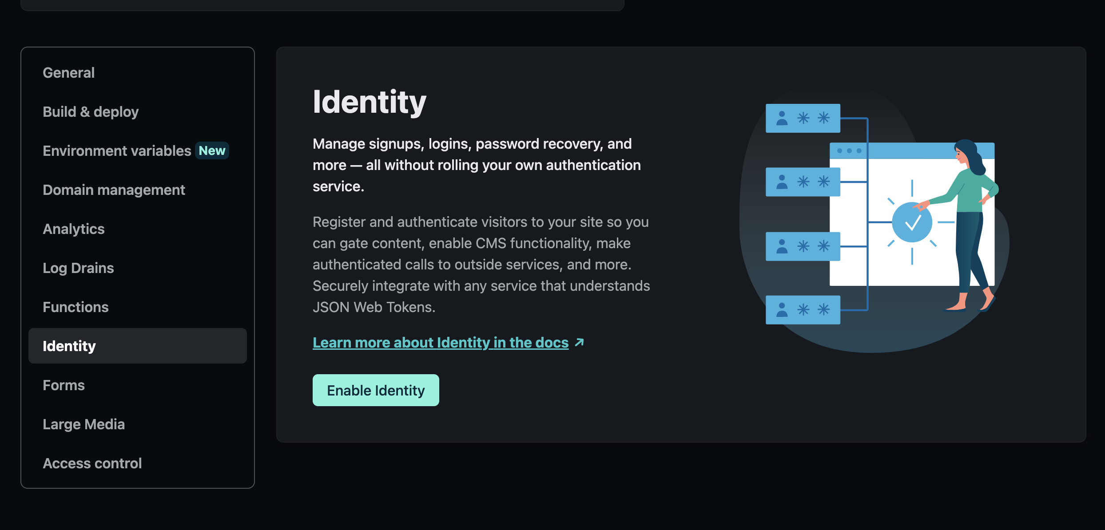Click the external link arrow icon

pyautogui.click(x=579, y=342)
